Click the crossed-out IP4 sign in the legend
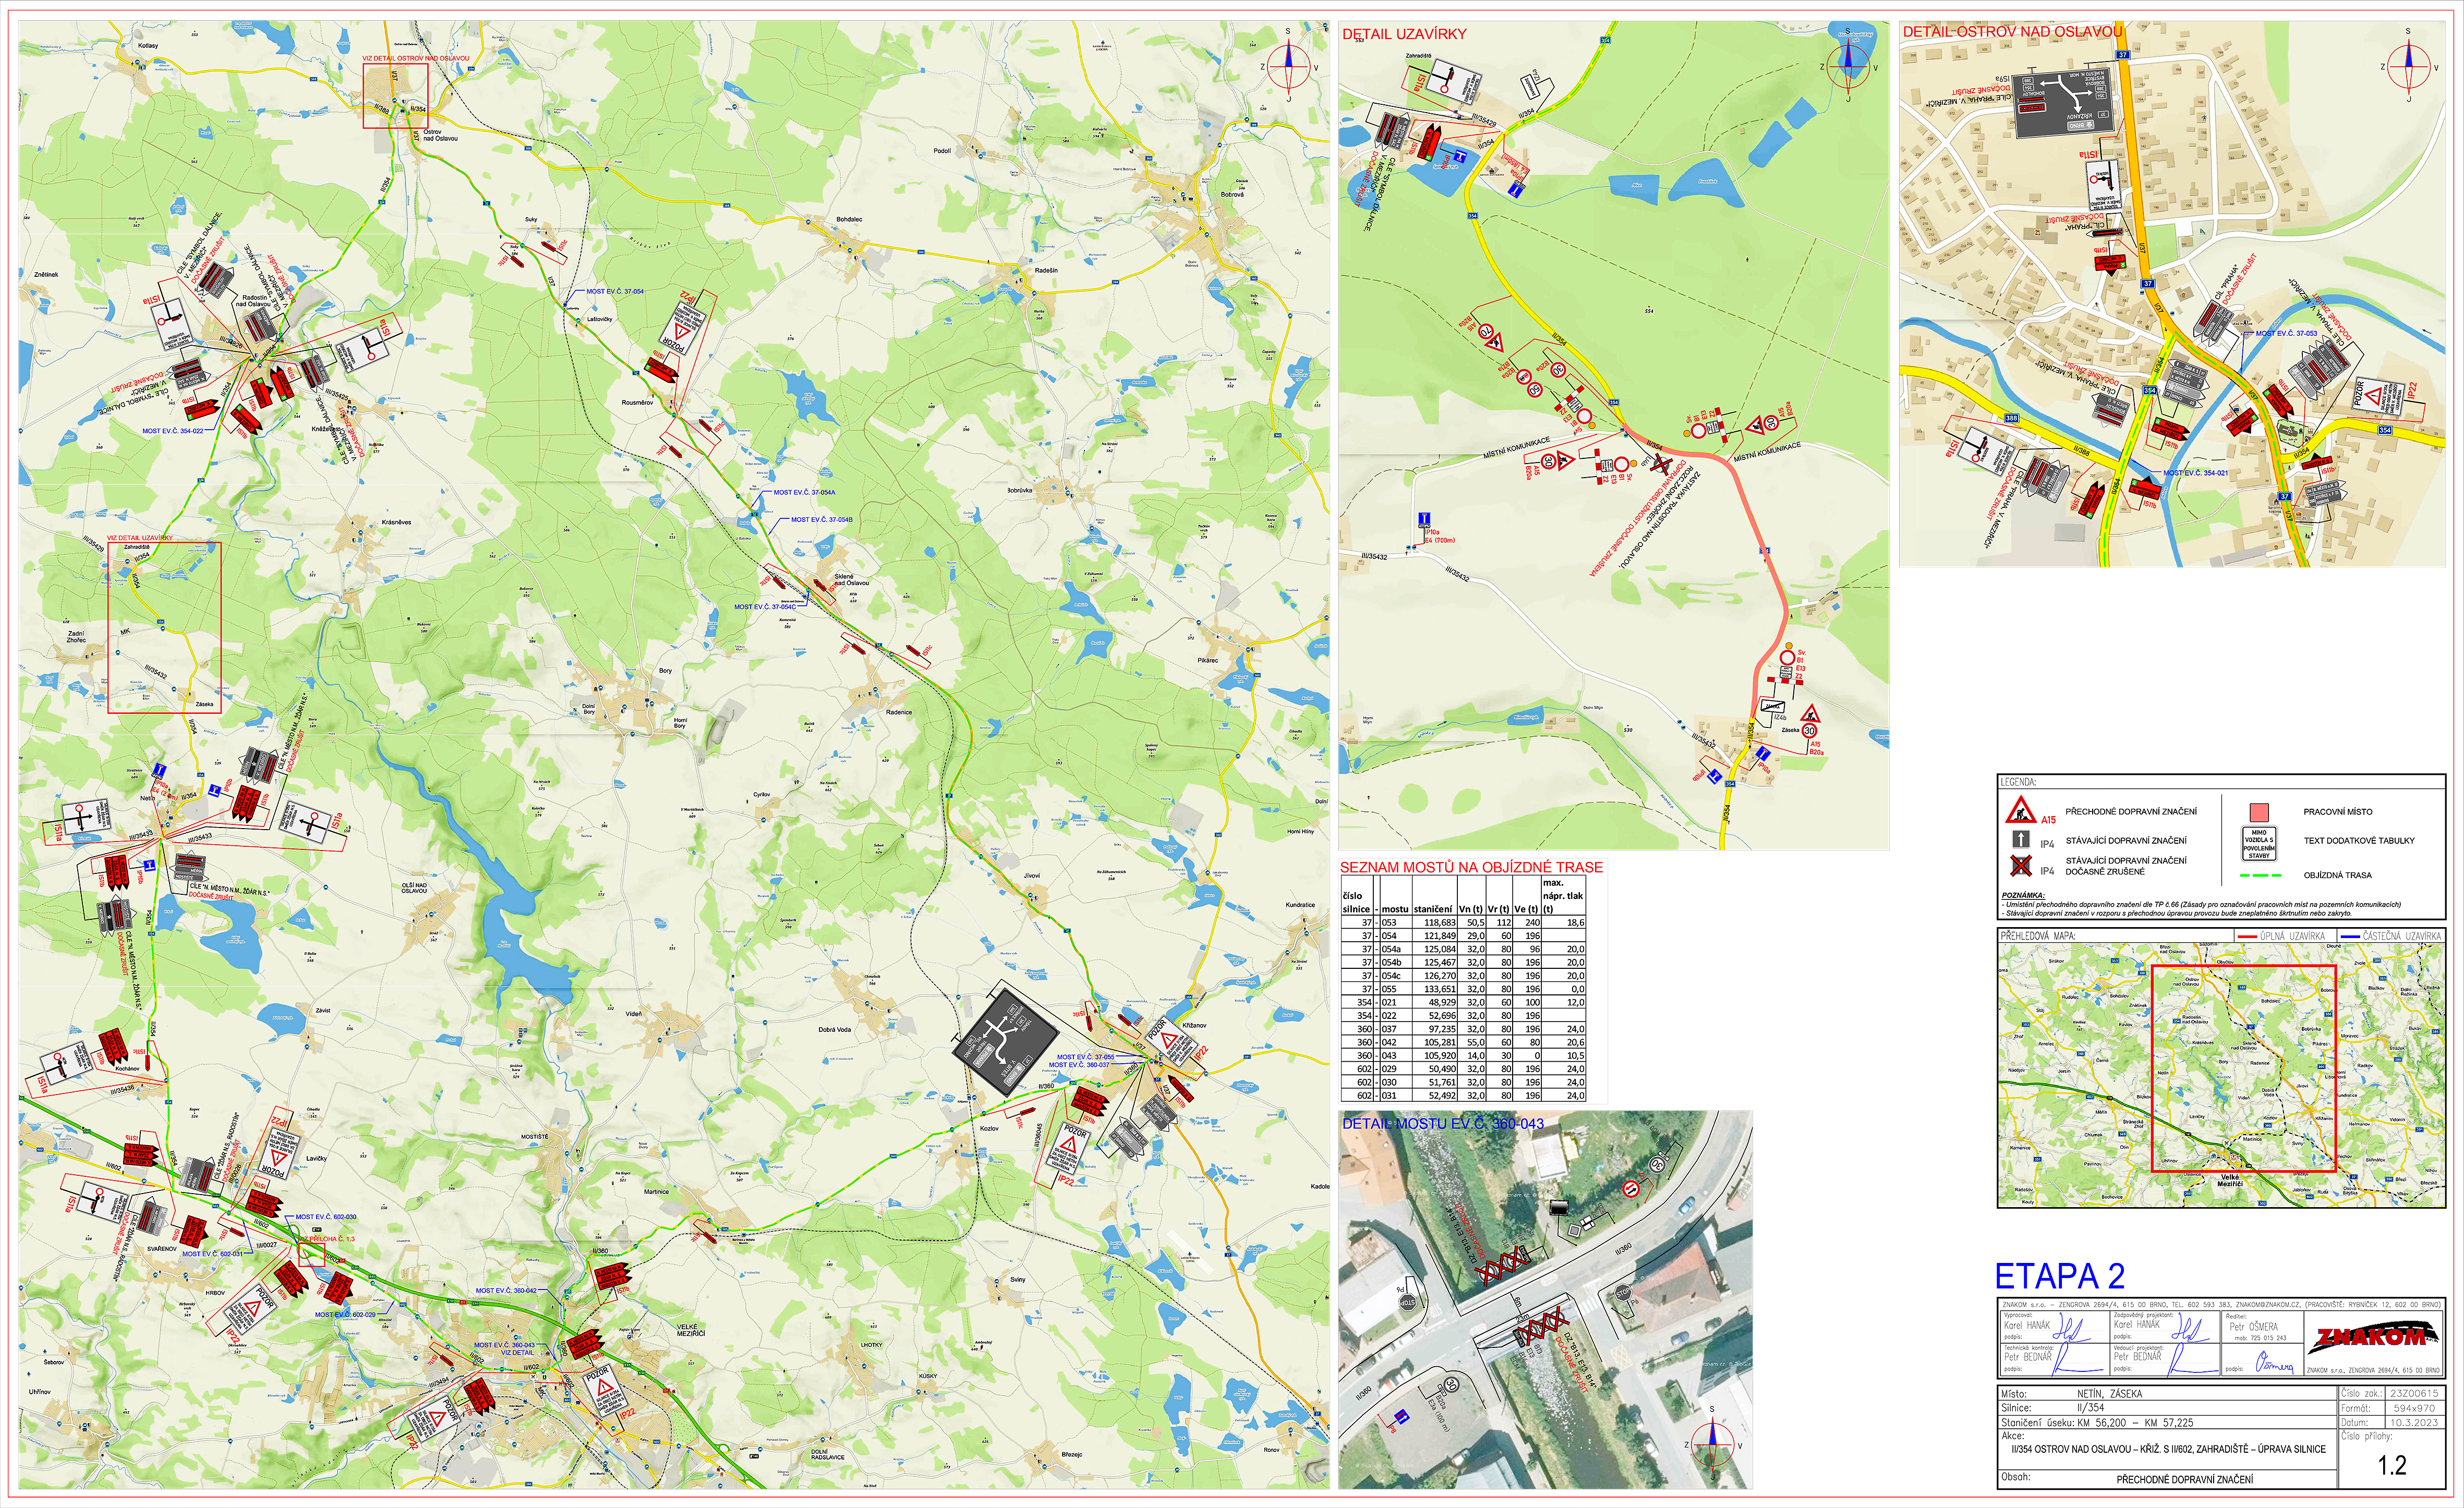This screenshot has width=2464, height=1508. pos(2021,866)
